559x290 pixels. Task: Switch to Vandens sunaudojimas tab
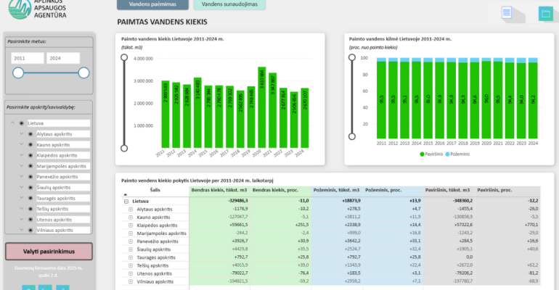(x=229, y=4)
